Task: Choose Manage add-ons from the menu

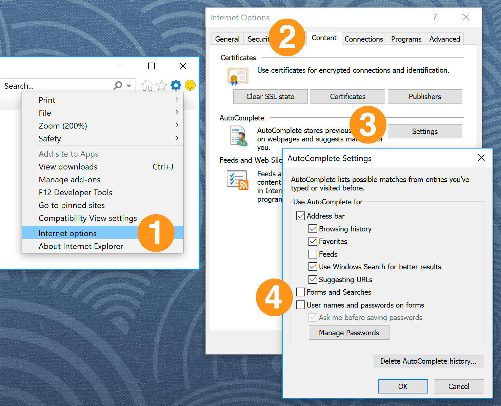Action: (102, 180)
